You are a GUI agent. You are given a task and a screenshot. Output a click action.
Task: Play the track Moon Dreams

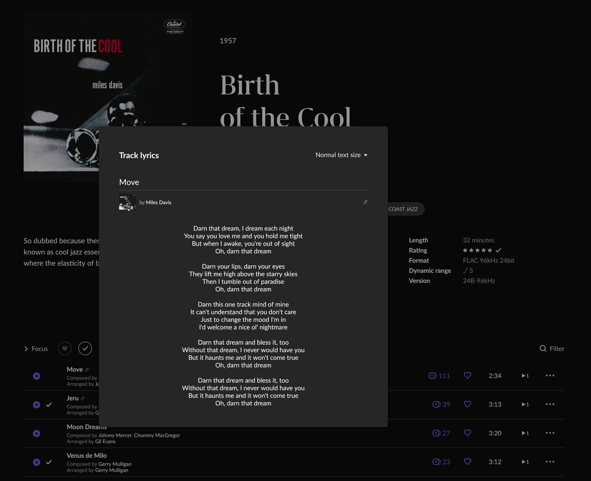click(x=36, y=433)
